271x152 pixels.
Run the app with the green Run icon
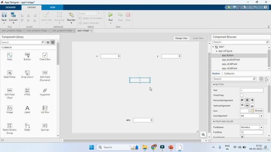tap(111, 15)
